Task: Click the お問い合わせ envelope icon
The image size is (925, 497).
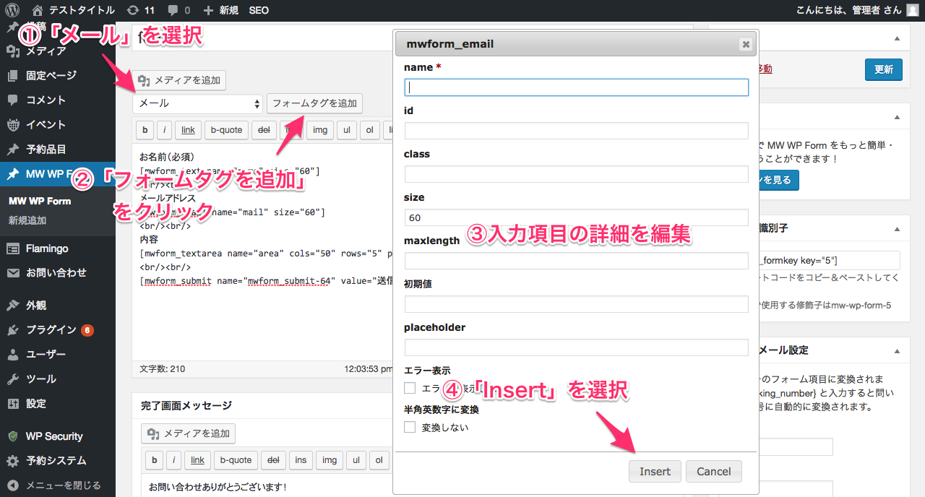Action: click(13, 272)
